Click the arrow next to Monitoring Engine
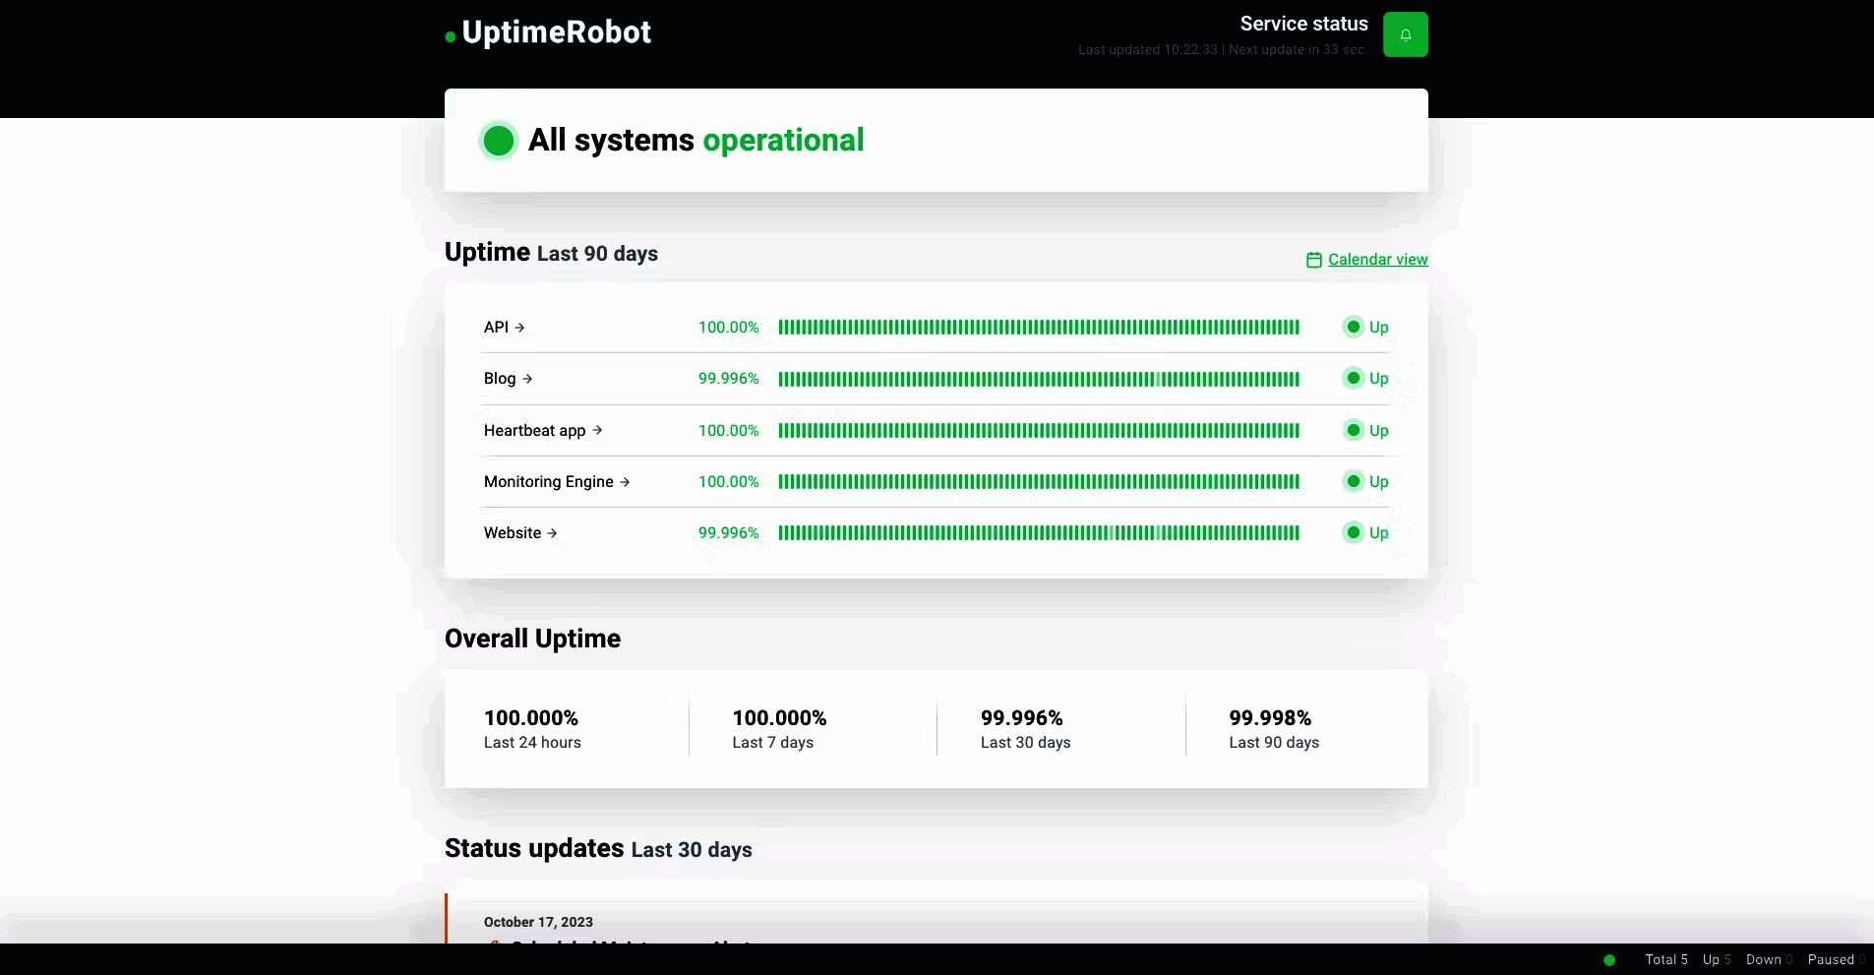This screenshot has width=1874, height=975. [x=625, y=482]
